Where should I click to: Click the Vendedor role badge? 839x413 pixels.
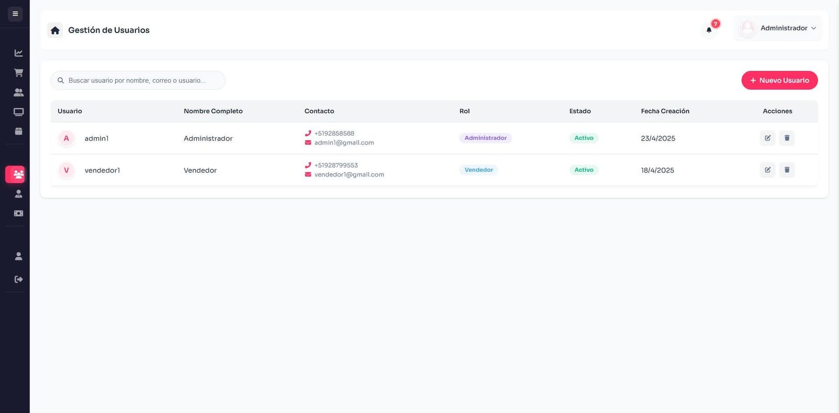click(x=478, y=170)
